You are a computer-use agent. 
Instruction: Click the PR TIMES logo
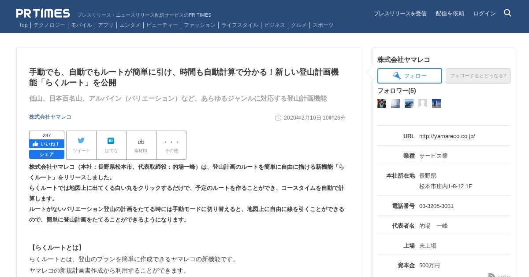(43, 13)
